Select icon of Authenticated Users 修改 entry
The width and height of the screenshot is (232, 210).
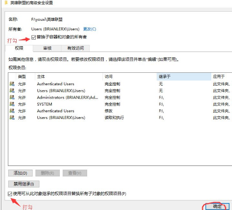[12, 111]
